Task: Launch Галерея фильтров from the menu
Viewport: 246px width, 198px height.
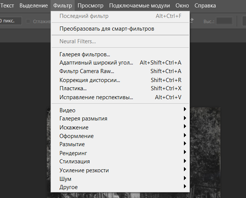Action: [85, 54]
